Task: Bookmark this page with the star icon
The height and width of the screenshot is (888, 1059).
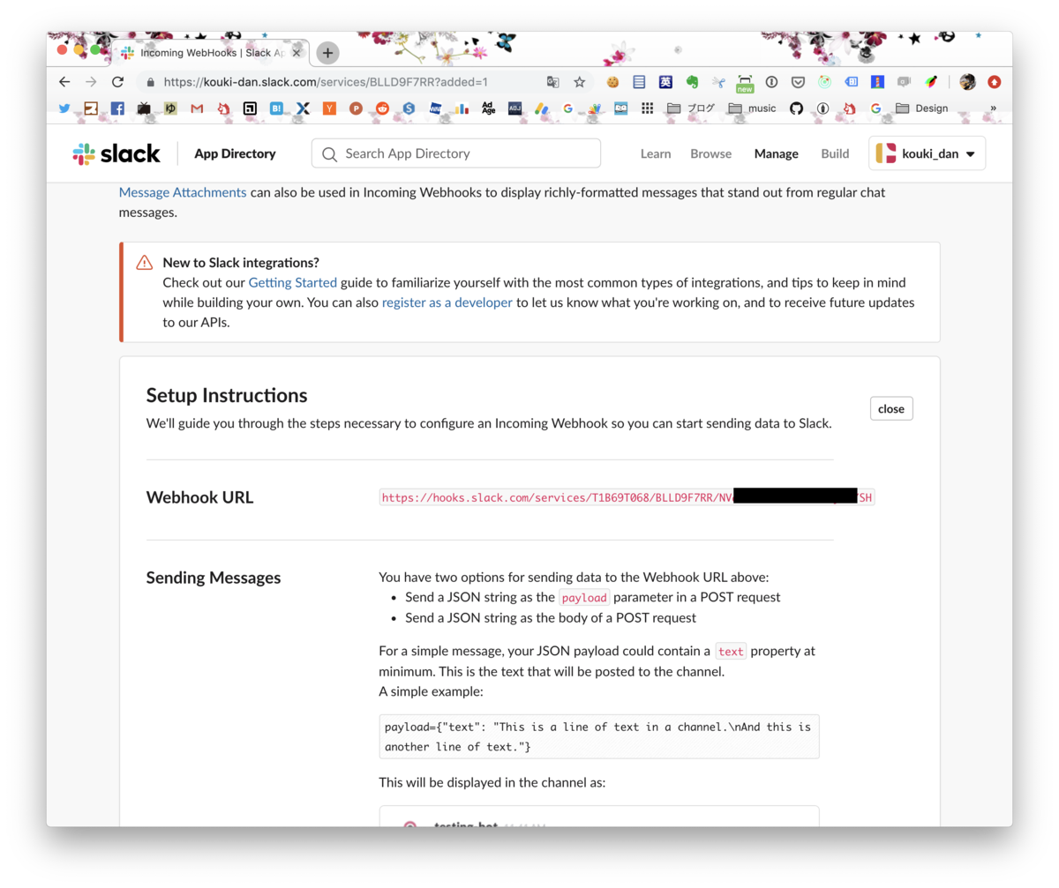Action: coord(580,81)
